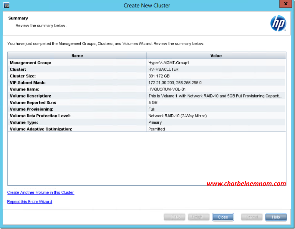295x229 pixels.
Task: Select the Volume Adaptive Optimization: label
Action: coord(41,129)
